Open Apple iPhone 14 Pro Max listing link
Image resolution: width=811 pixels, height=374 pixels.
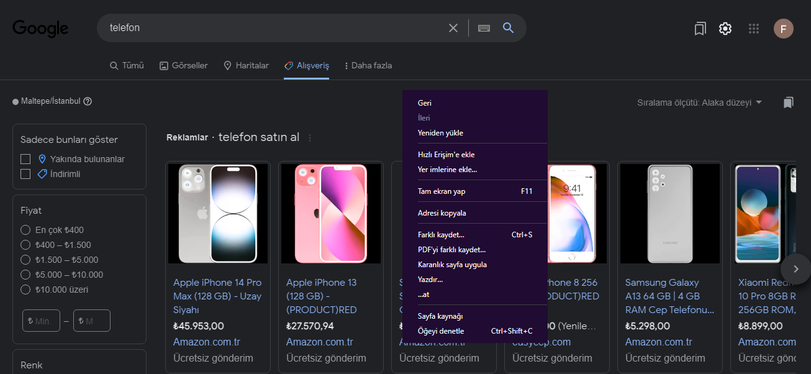(x=217, y=296)
